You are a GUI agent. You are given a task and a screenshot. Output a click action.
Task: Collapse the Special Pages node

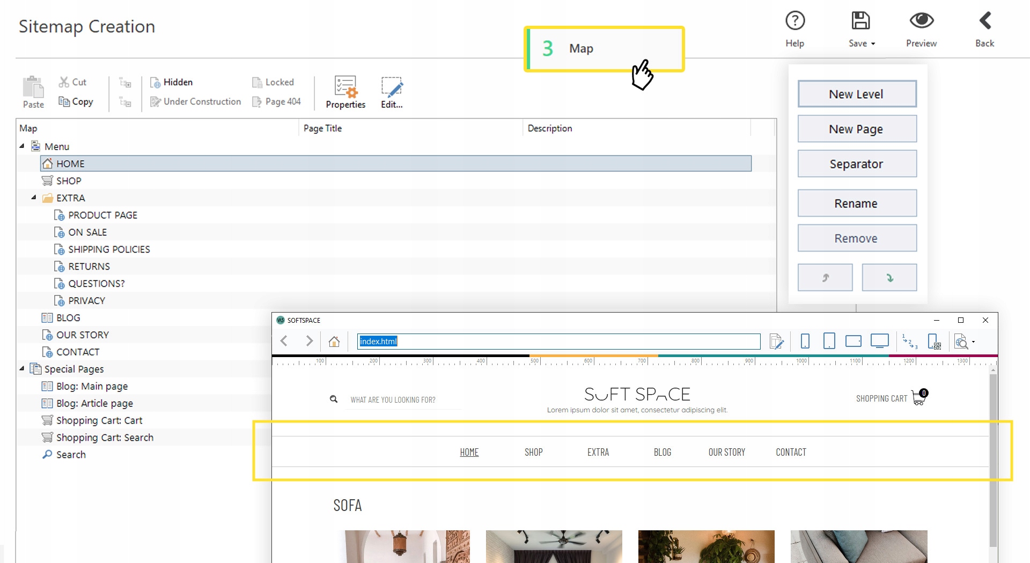[22, 368]
